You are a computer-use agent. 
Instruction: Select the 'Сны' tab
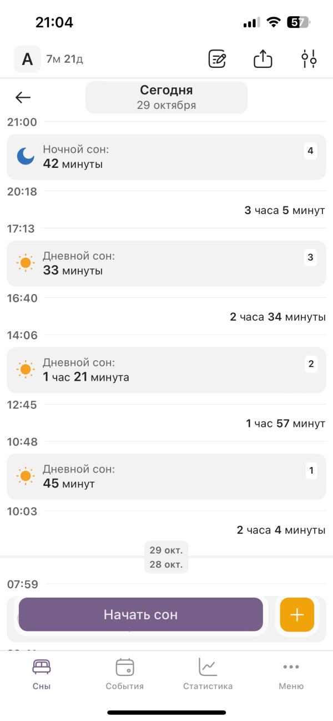pyautogui.click(x=42, y=674)
